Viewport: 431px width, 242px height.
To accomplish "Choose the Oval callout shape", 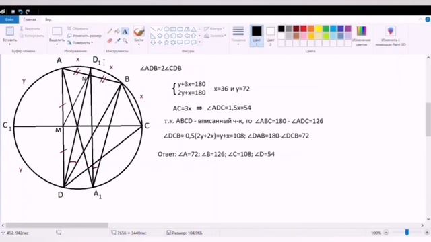I will tap(187, 42).
